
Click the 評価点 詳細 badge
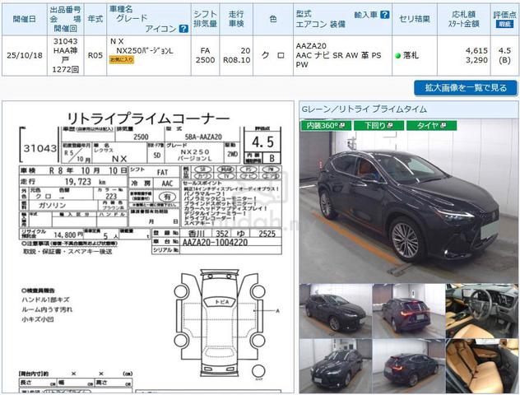point(504,24)
